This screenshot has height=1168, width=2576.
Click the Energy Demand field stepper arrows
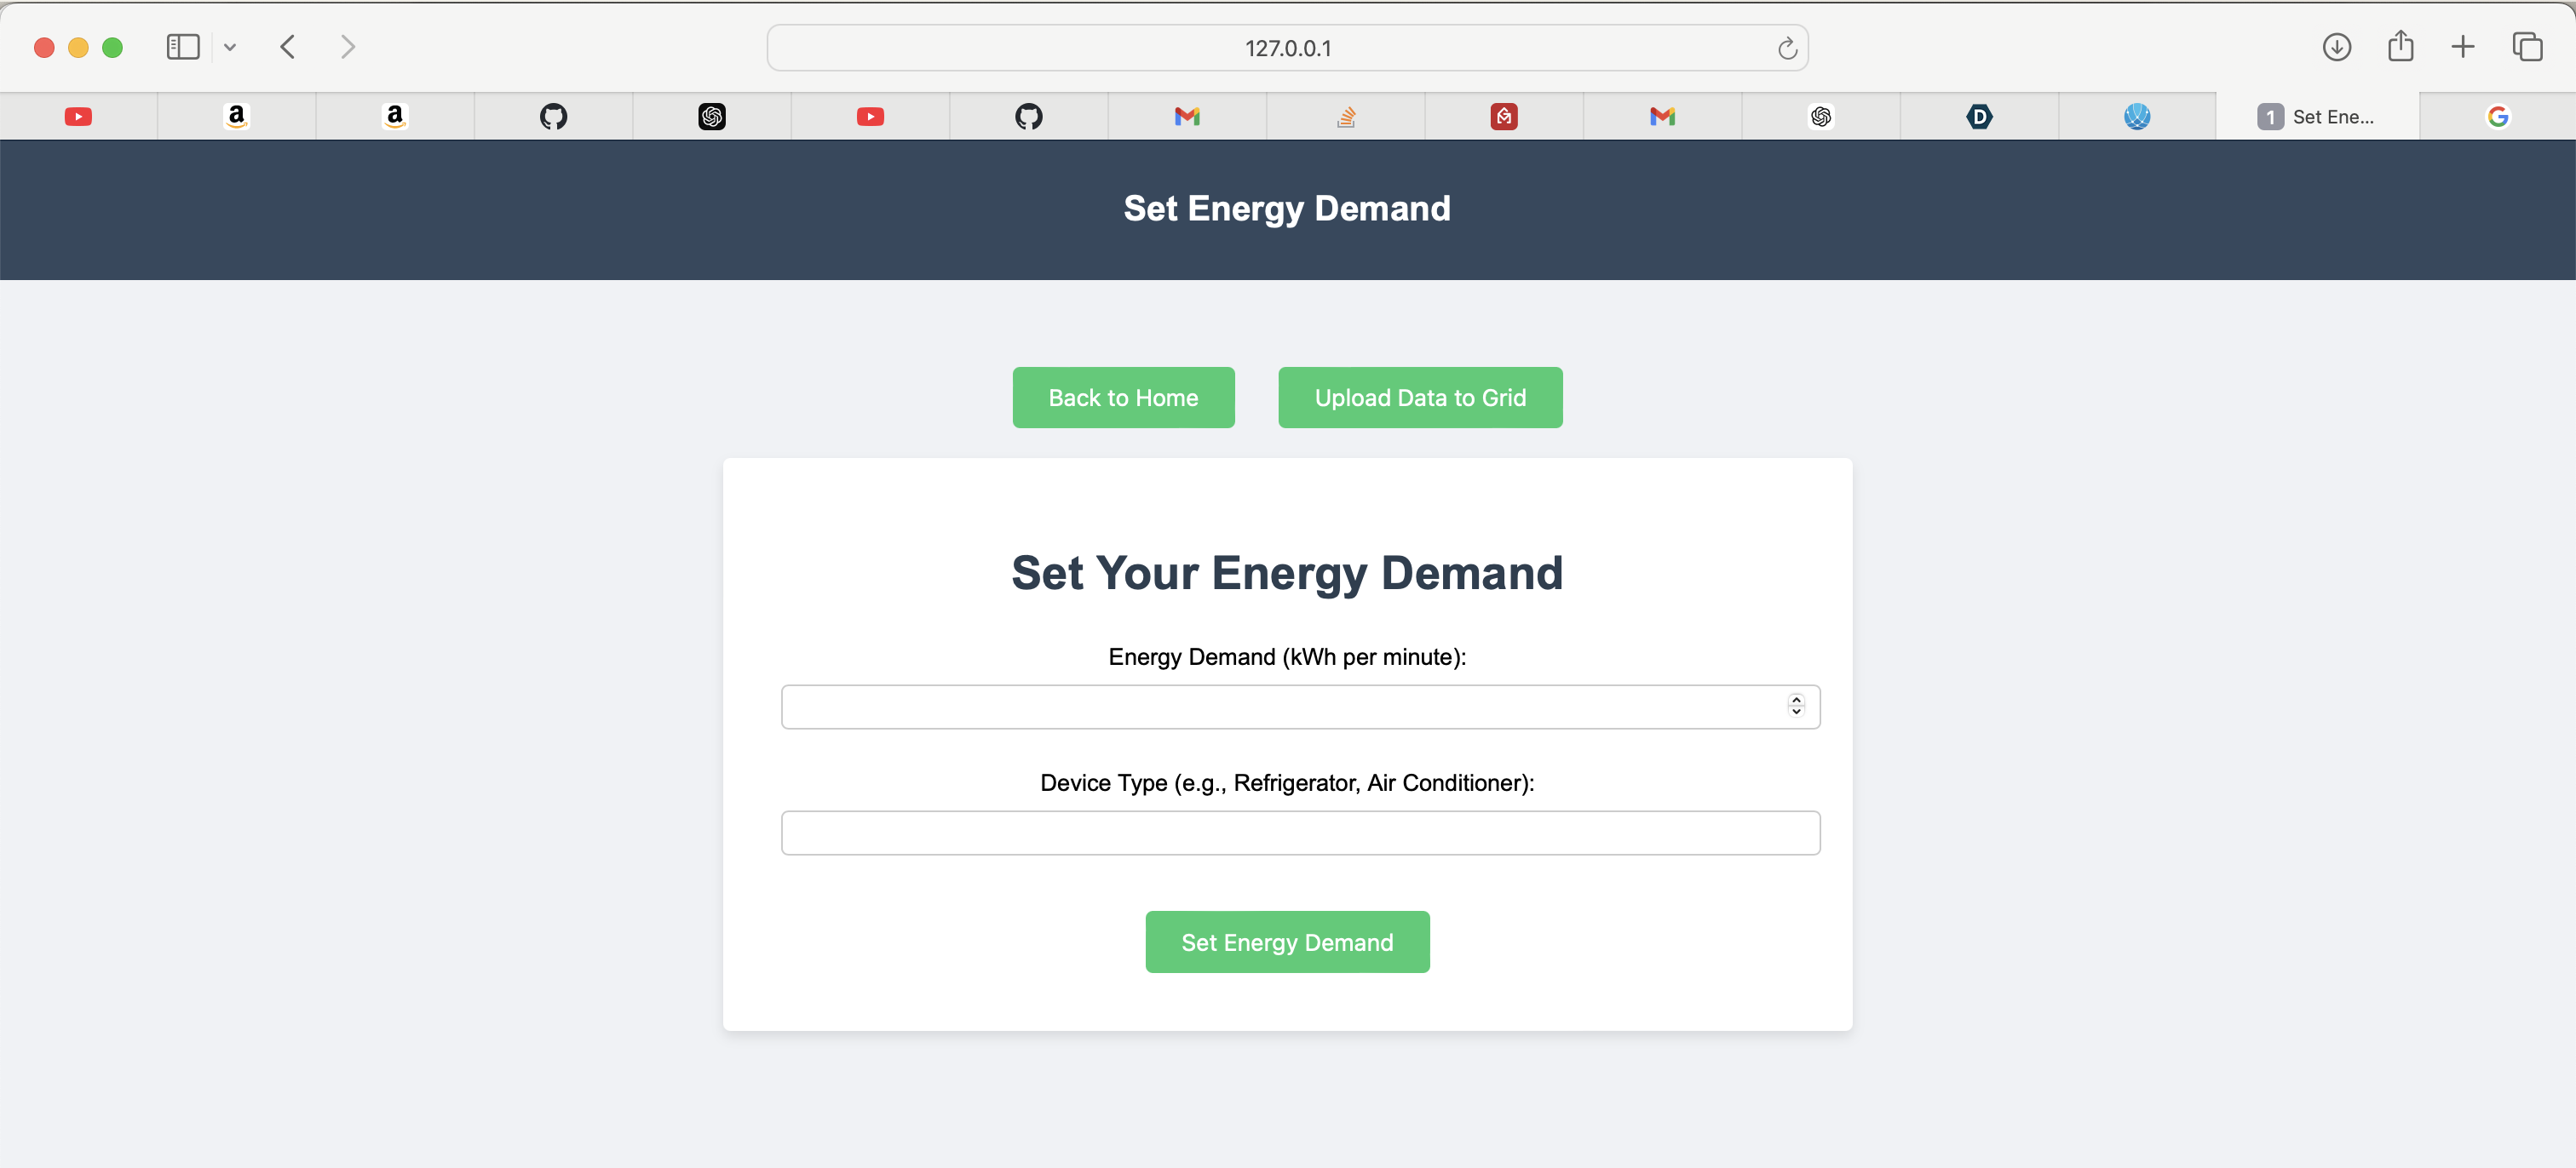pos(1796,706)
